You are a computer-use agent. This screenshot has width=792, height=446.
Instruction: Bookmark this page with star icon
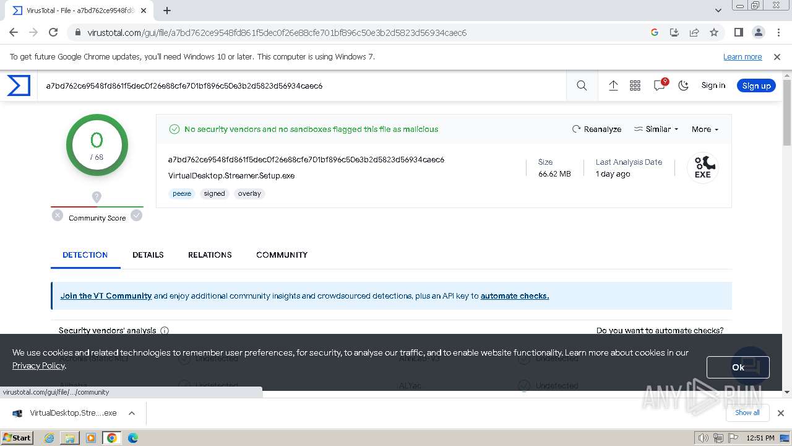click(714, 32)
